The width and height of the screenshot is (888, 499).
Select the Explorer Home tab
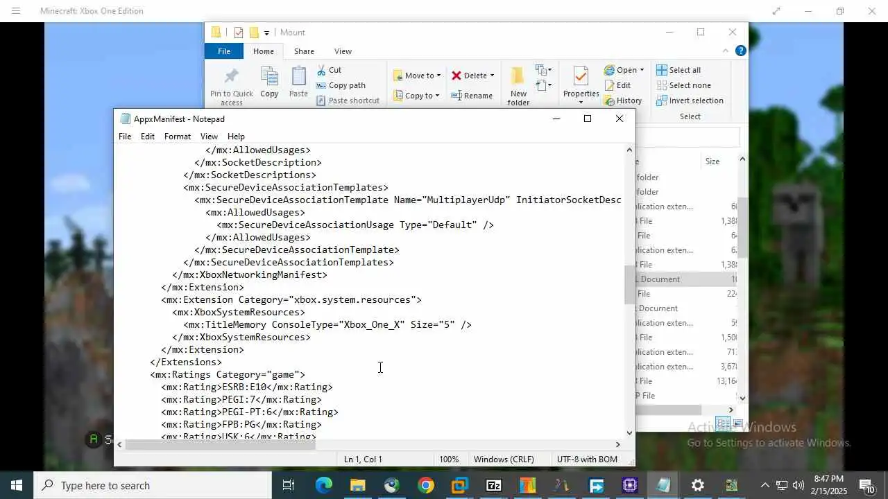click(x=264, y=51)
